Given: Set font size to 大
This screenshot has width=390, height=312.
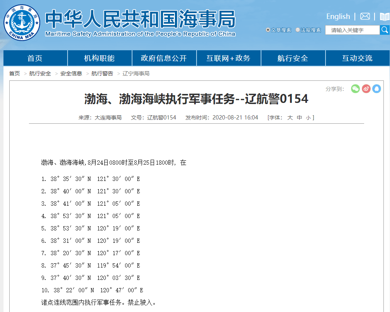Looking at the screenshot, I should click(290, 118).
